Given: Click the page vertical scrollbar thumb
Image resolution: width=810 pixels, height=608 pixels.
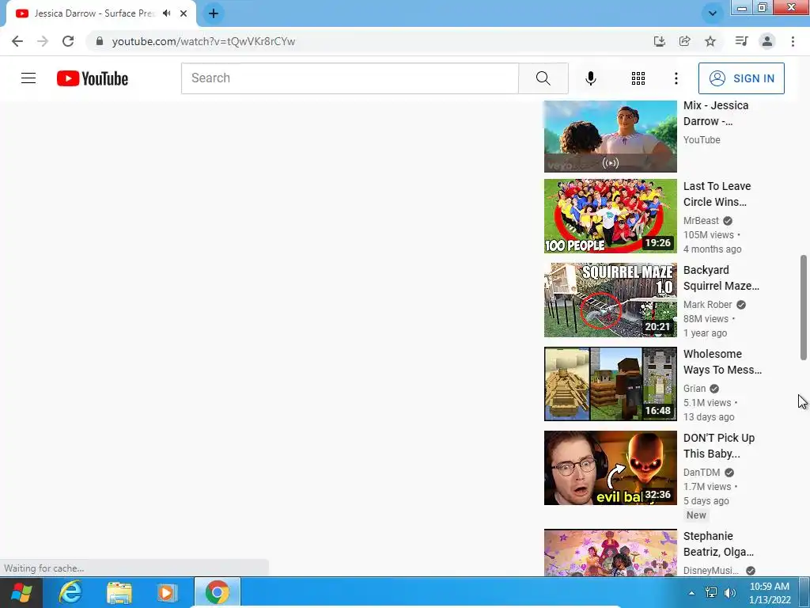Looking at the screenshot, I should (x=804, y=307).
